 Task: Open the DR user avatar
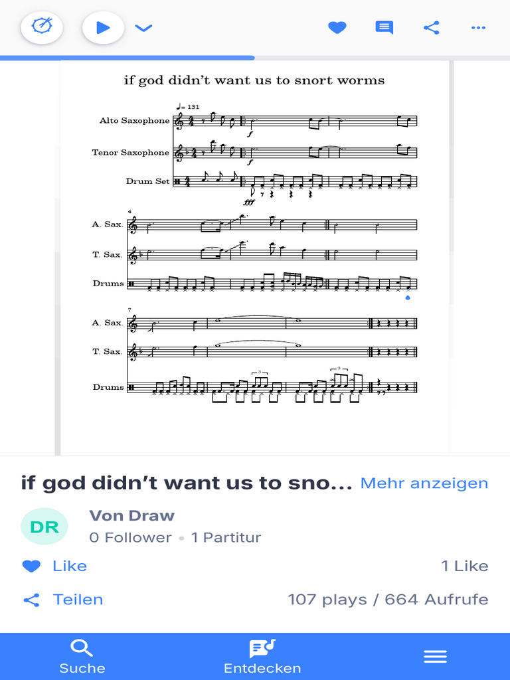(44, 527)
